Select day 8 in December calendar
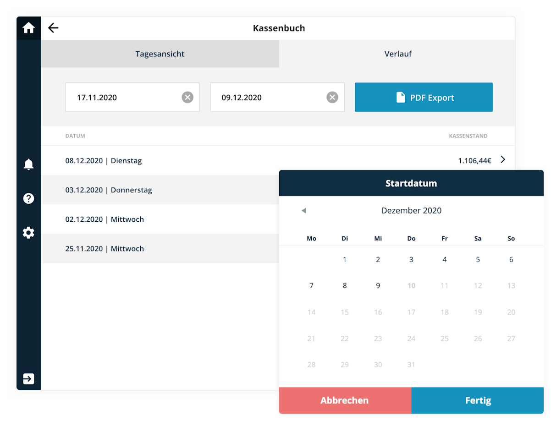Screen dimensions: 551x421 coord(345,285)
